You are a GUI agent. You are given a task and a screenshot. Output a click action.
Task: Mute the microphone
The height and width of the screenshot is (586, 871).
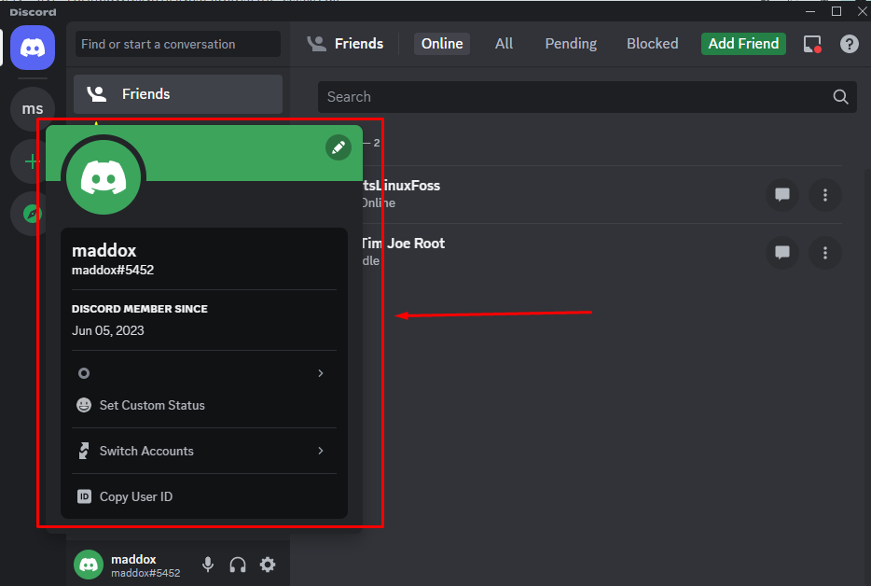(208, 565)
